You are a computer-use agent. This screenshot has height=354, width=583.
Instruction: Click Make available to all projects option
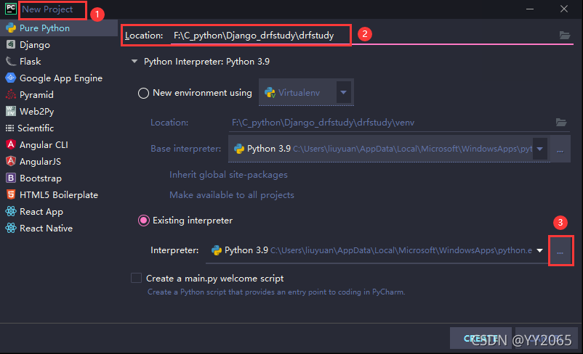(232, 195)
